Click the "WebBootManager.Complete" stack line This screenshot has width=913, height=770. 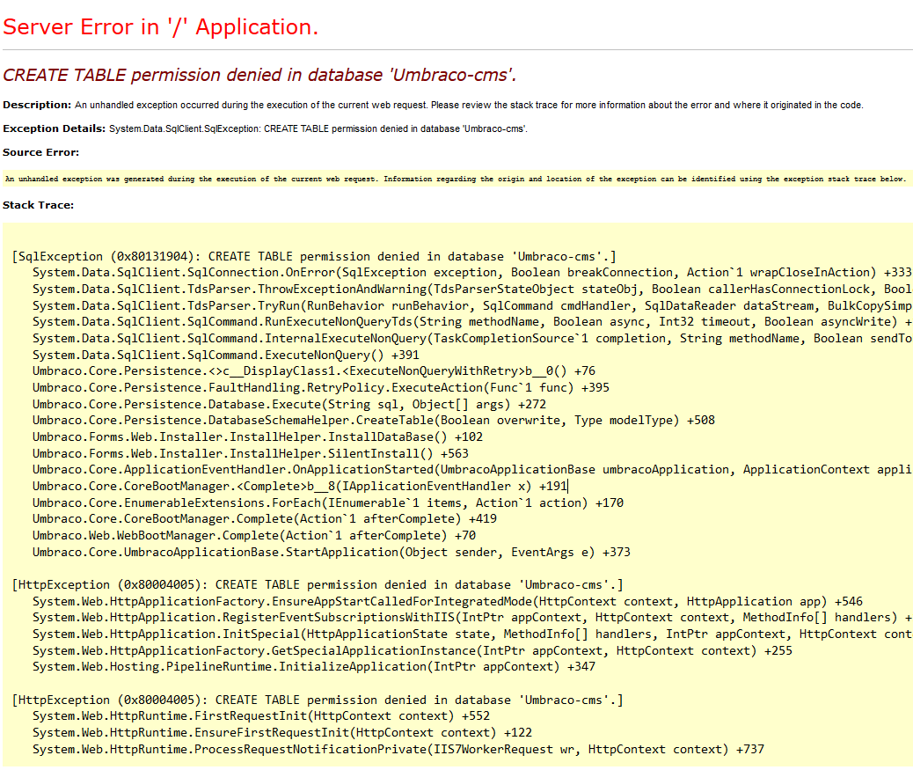click(254, 535)
